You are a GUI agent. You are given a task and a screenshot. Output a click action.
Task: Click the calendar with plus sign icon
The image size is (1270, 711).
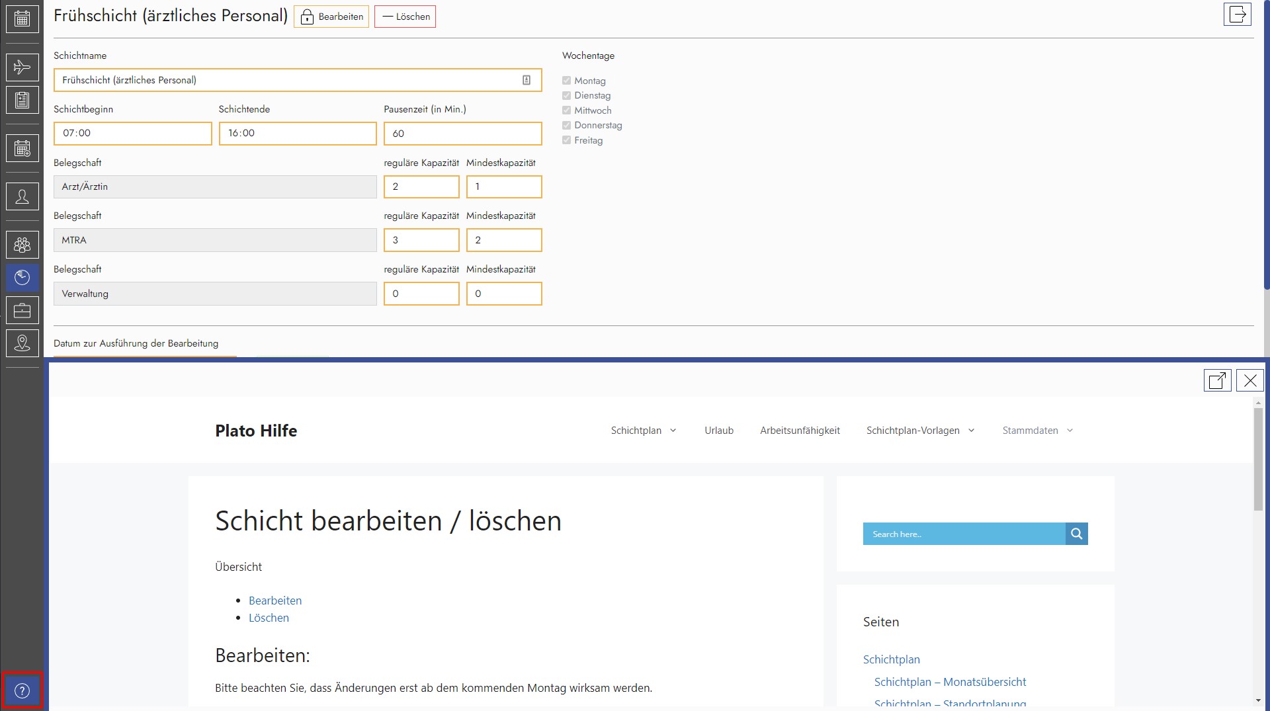pyautogui.click(x=22, y=149)
